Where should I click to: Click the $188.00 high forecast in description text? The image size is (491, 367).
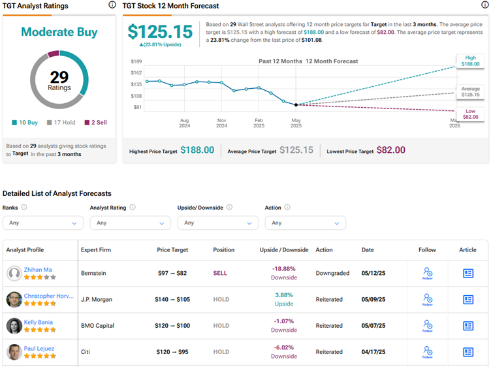[314, 32]
